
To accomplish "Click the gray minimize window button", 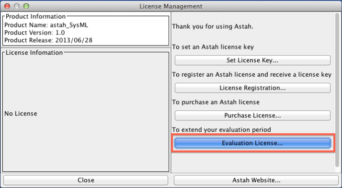I will [17, 6].
